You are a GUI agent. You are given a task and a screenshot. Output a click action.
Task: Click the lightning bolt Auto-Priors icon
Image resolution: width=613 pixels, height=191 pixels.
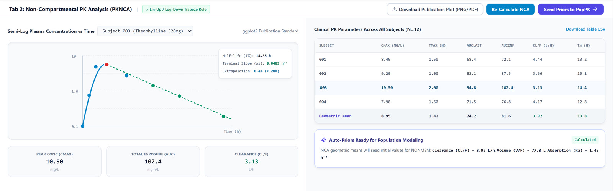[x=324, y=140]
